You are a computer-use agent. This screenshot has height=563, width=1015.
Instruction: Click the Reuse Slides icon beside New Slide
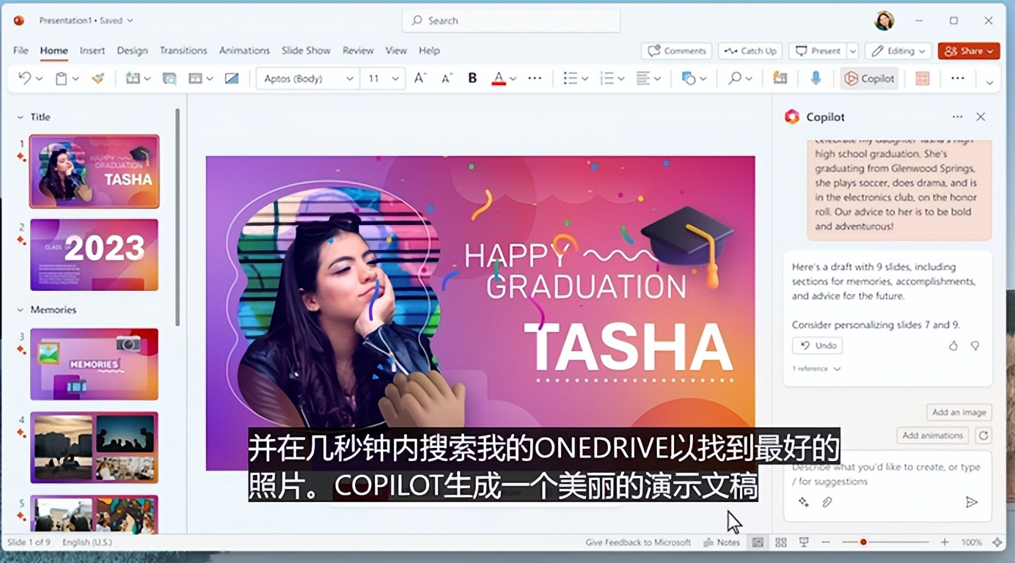[169, 78]
